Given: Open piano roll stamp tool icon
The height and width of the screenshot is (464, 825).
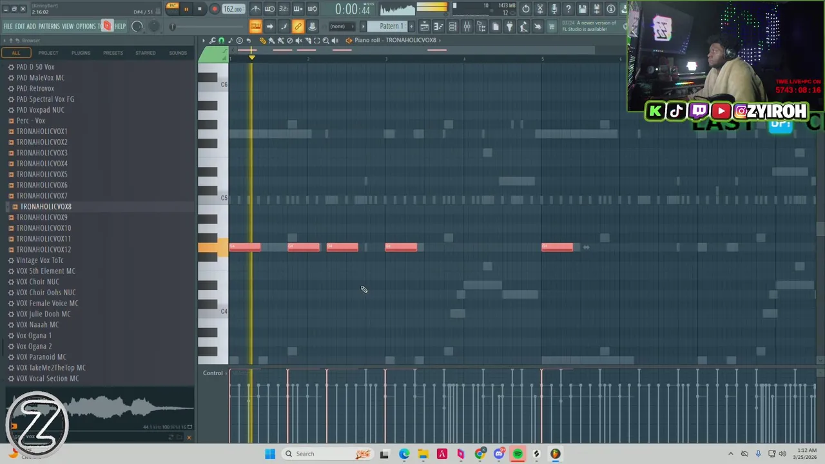Looking at the screenshot, I should [x=239, y=41].
